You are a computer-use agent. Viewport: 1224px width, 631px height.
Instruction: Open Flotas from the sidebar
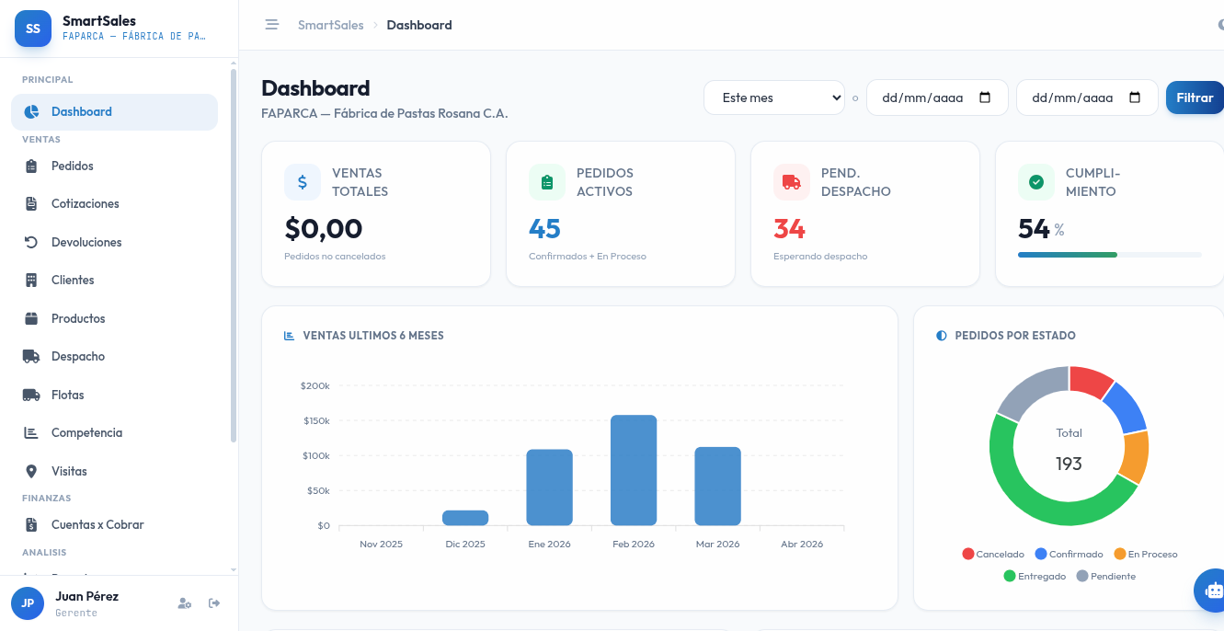(114, 395)
